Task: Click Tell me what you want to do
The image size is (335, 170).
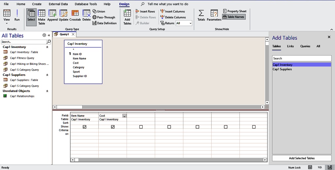Action: click(168, 4)
